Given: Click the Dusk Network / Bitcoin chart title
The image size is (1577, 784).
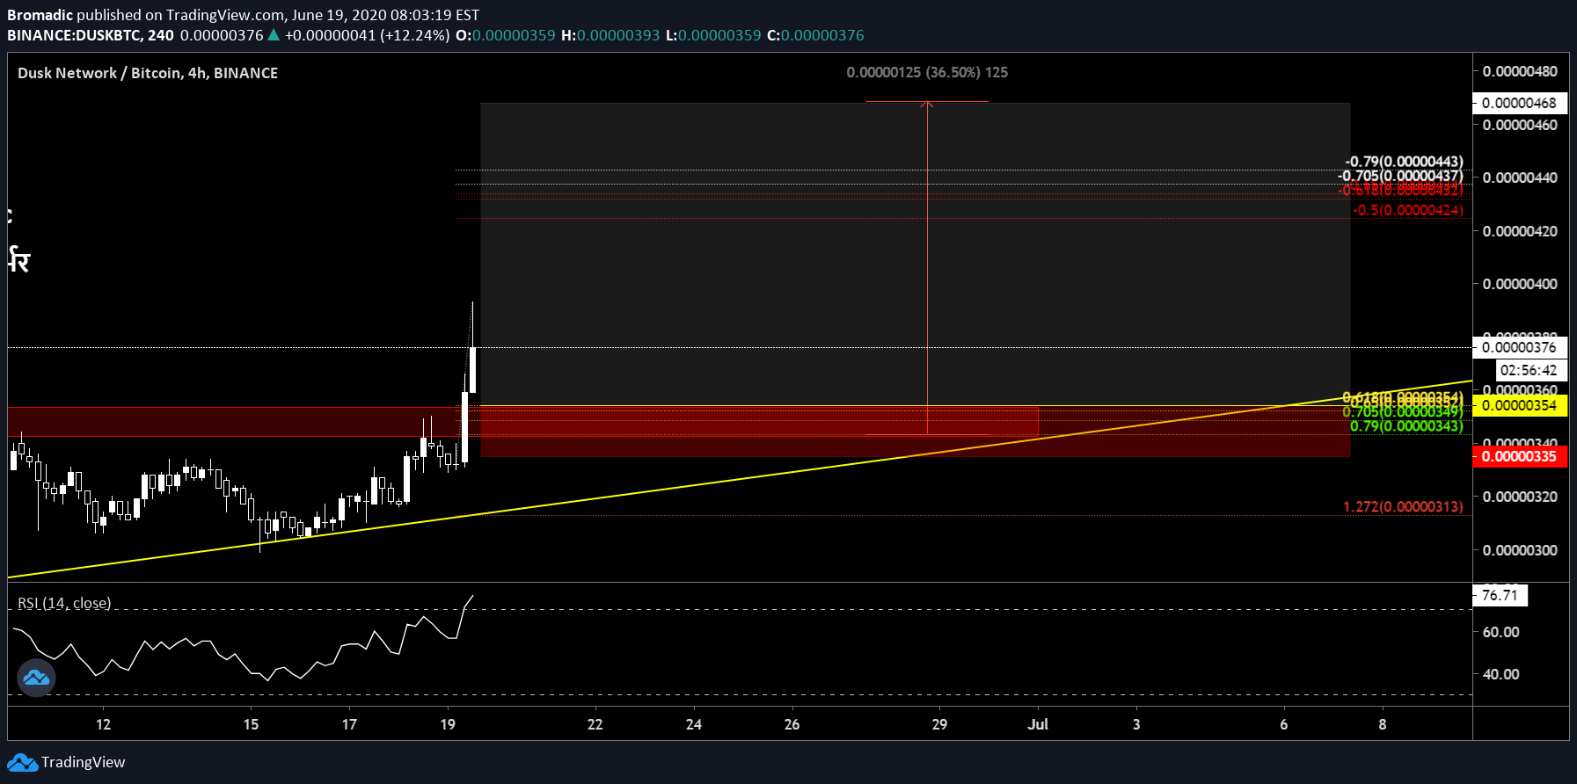Looking at the screenshot, I should [x=148, y=73].
